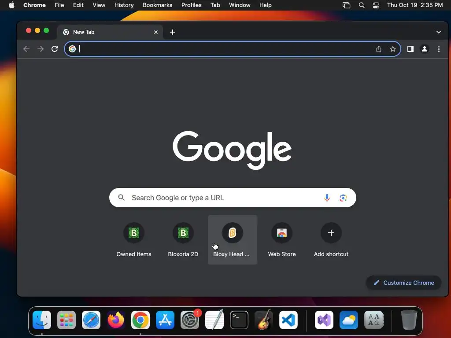Click the Customize Chrome button
This screenshot has width=451, height=338.
[403, 283]
